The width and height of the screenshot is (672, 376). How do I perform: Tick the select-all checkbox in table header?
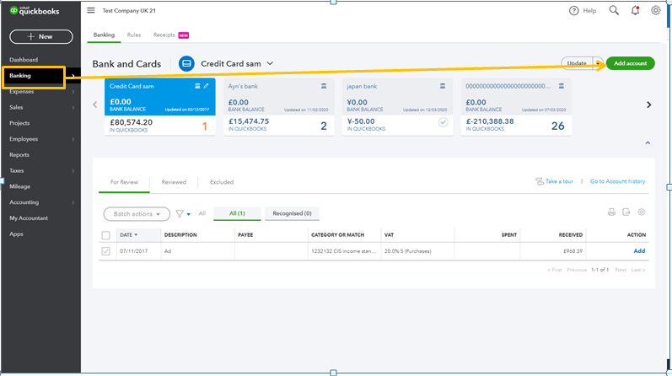[x=105, y=235]
